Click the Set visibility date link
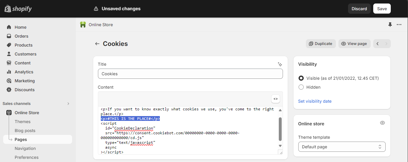 [315, 101]
